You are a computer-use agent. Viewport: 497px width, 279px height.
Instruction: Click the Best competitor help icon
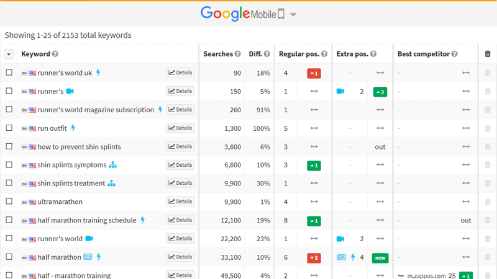(455, 54)
